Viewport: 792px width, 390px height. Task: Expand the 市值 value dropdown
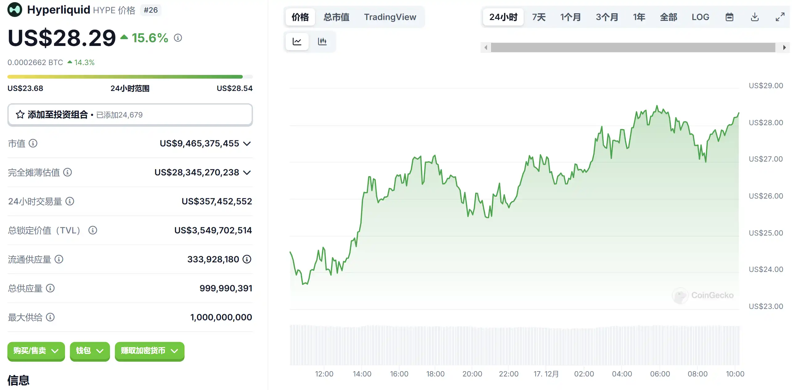coord(246,143)
